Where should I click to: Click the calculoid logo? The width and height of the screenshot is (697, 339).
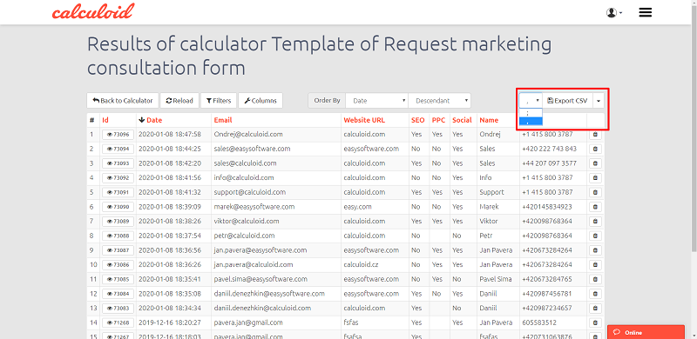pos(93,11)
